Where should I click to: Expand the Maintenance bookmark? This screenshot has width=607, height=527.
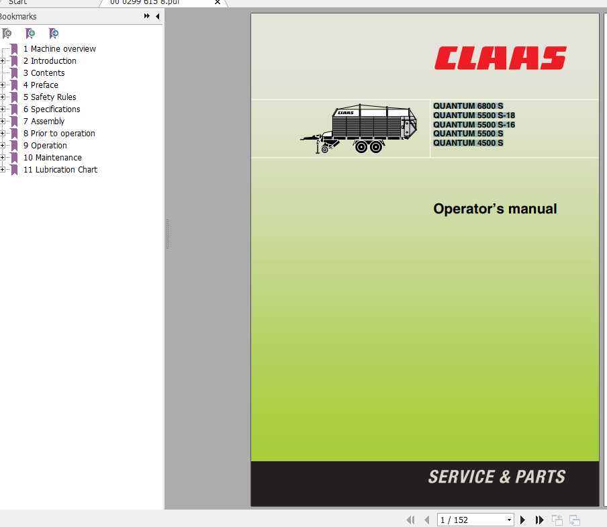pyautogui.click(x=4, y=157)
